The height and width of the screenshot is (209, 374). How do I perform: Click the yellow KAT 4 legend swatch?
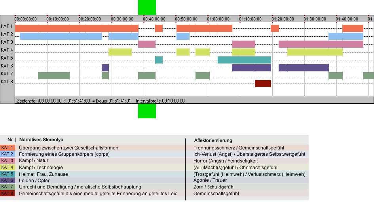coord(8,167)
